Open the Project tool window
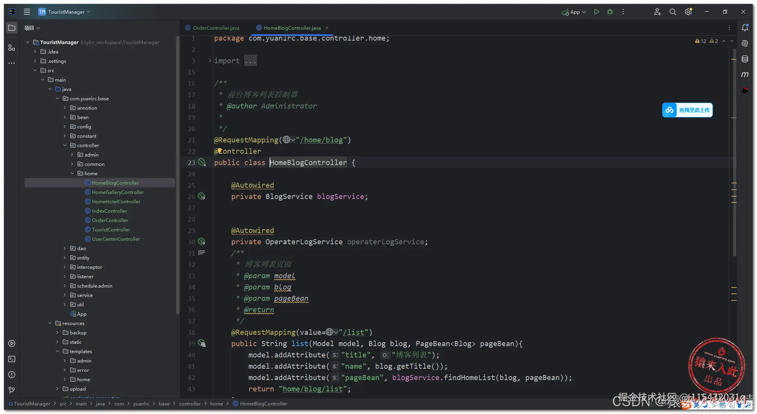The height and width of the screenshot is (414, 757). pyautogui.click(x=12, y=28)
